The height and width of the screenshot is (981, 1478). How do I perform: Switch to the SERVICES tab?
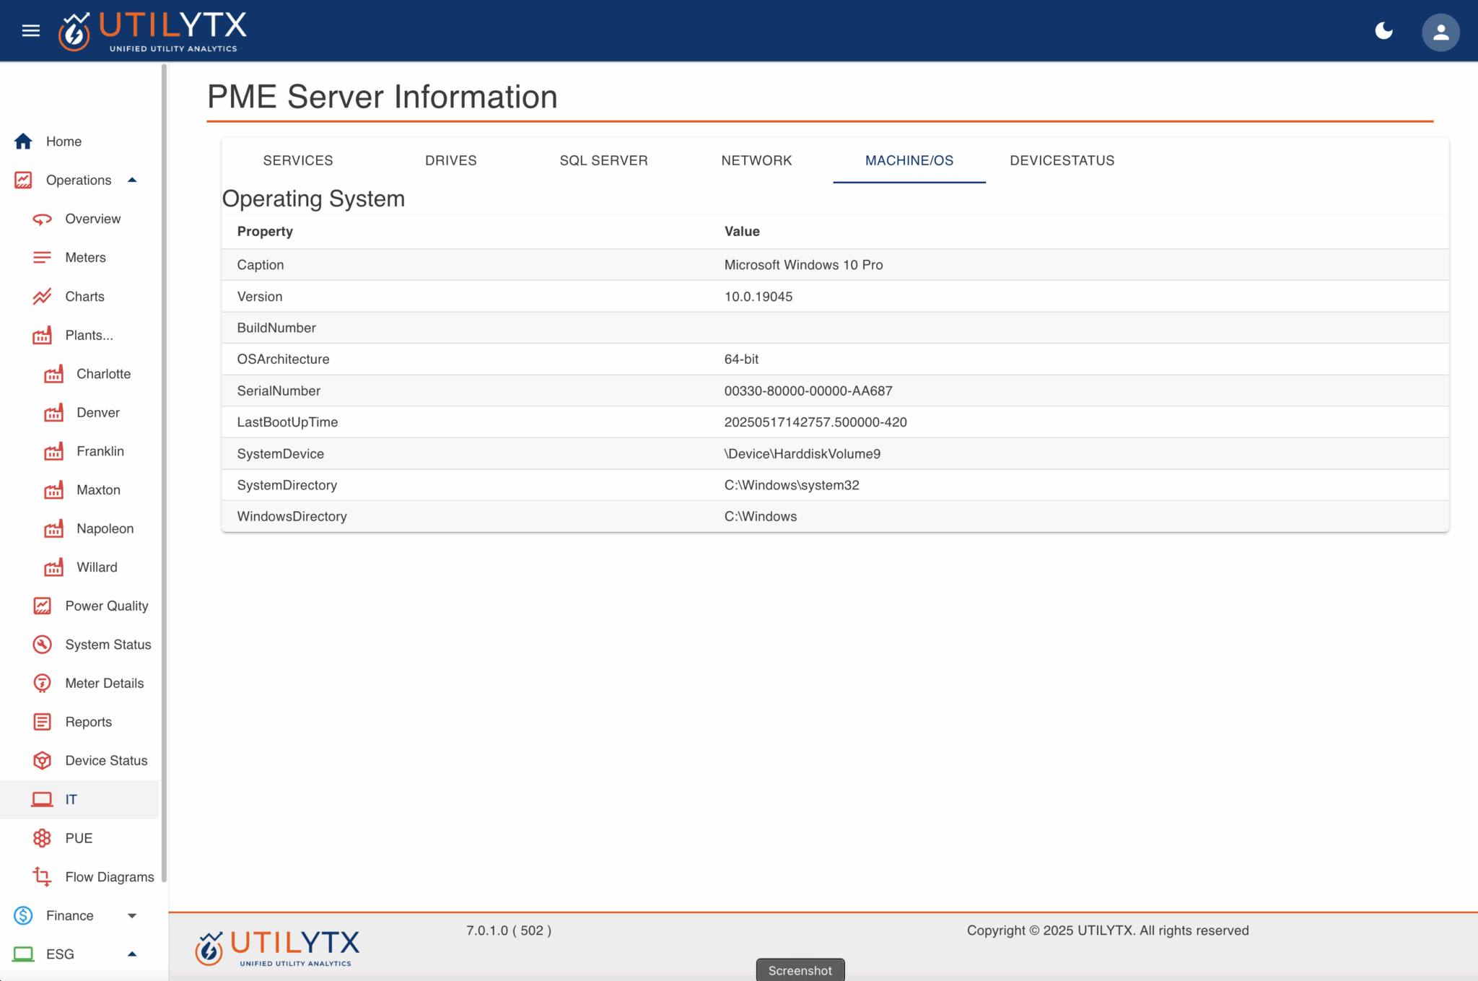(298, 160)
